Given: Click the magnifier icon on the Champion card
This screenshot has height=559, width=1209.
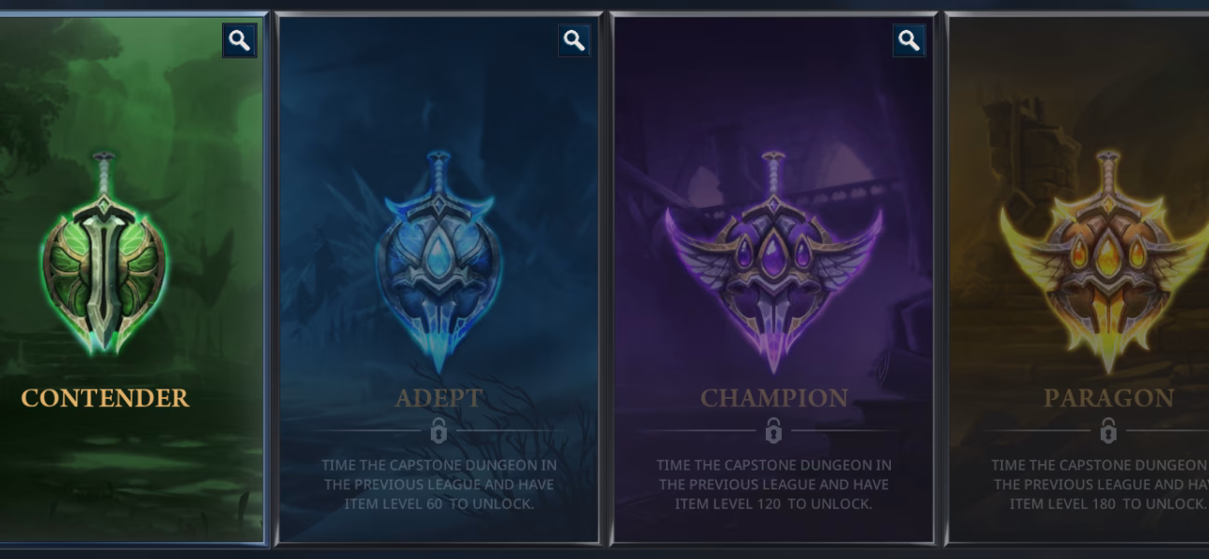Looking at the screenshot, I should coord(909,41).
